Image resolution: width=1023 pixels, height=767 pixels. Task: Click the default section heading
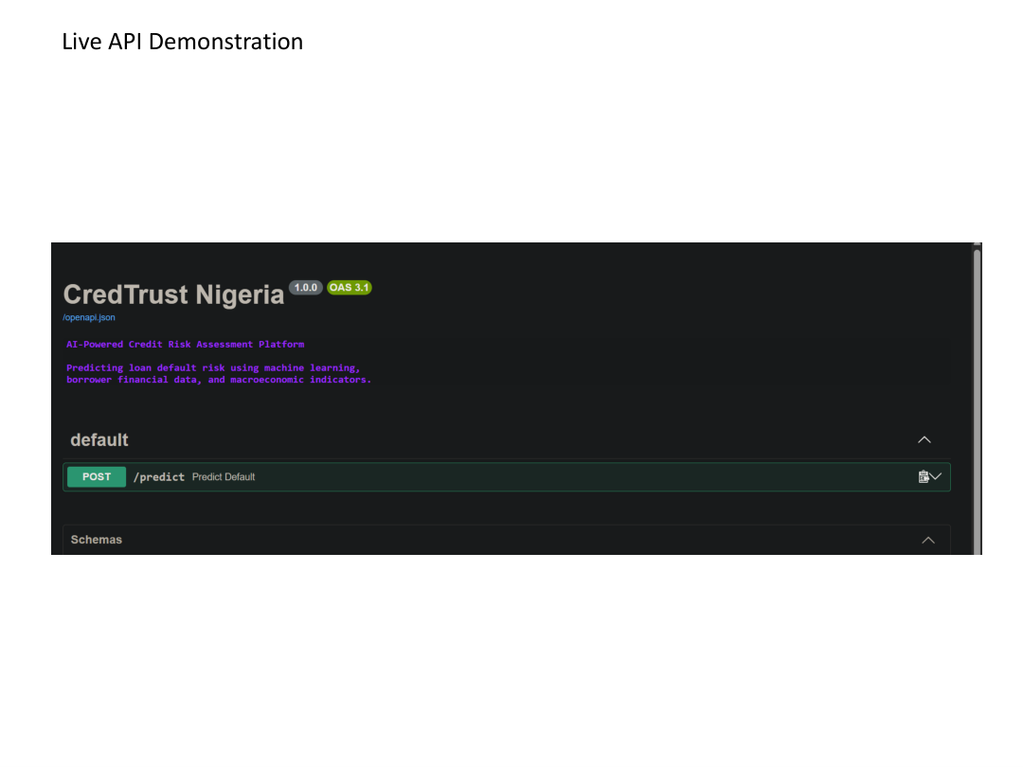[99, 440]
